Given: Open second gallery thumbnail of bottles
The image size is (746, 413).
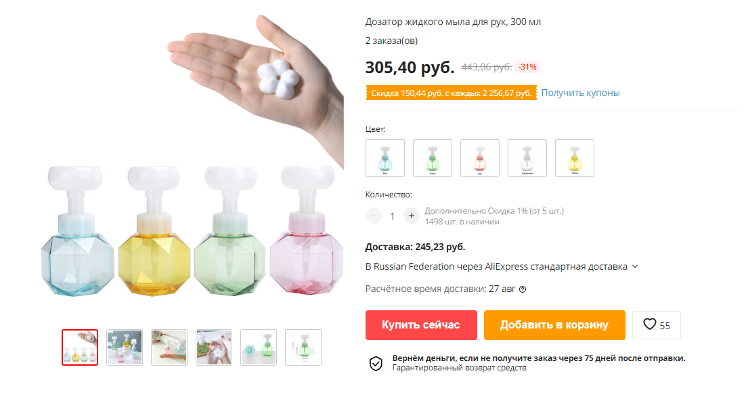Looking at the screenshot, I should 125,347.
